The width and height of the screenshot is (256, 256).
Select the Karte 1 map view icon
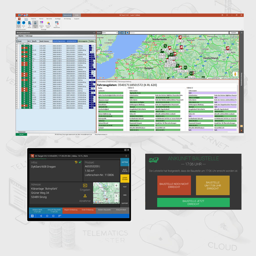(18, 23)
